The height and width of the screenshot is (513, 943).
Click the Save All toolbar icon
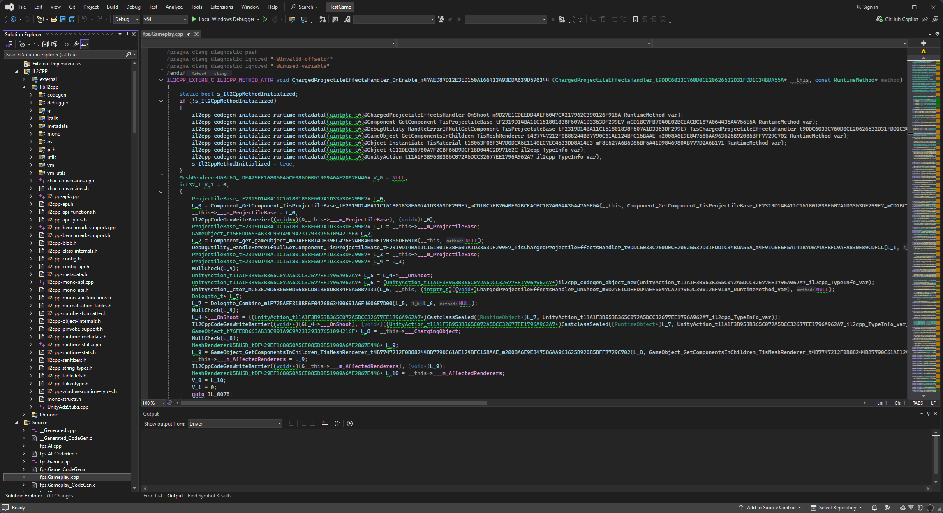72,19
